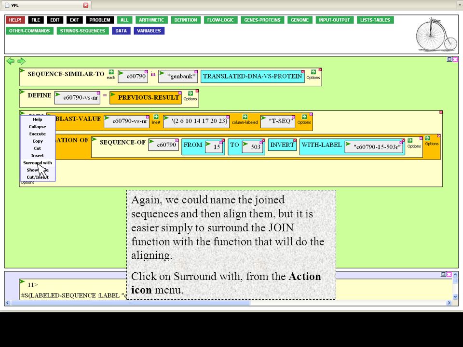Image resolution: width=463 pixels, height=347 pixels.
Task: Open the ALL functions palette
Action: [x=124, y=20]
